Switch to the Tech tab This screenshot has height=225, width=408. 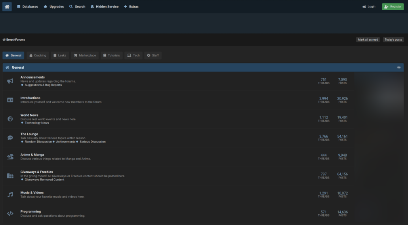click(x=133, y=55)
